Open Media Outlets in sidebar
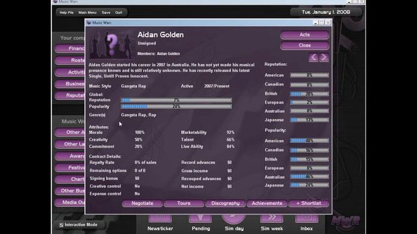This screenshot has width=417, height=234. tap(70, 202)
